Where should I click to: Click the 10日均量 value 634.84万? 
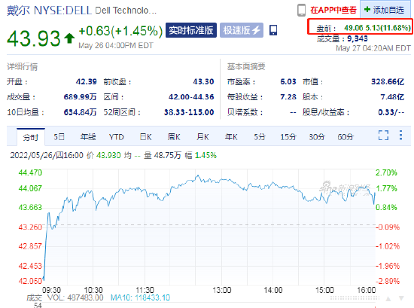click(x=81, y=112)
